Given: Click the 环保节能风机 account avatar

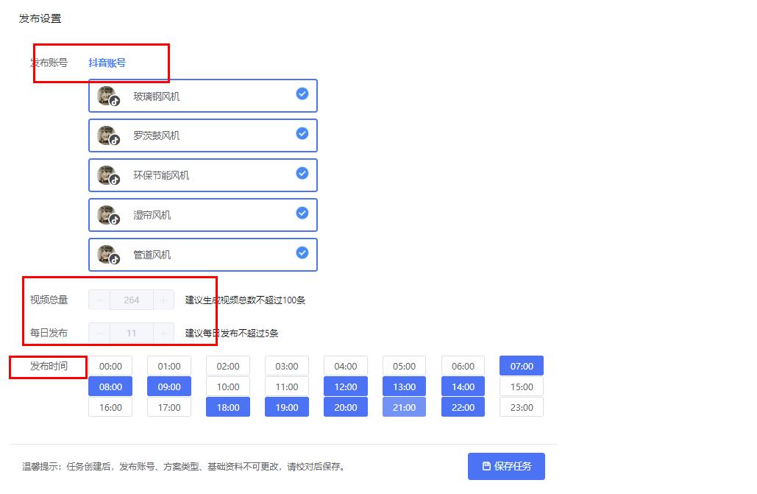Looking at the screenshot, I should click(107, 174).
